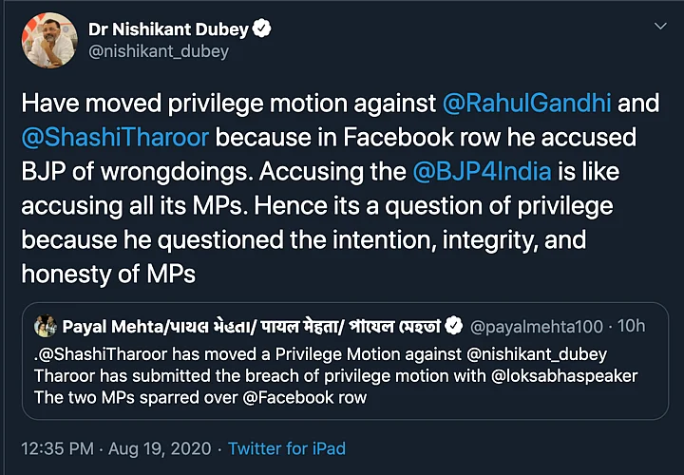Click verified badge next to Payal Mehta
The image size is (684, 475).
[x=454, y=327]
